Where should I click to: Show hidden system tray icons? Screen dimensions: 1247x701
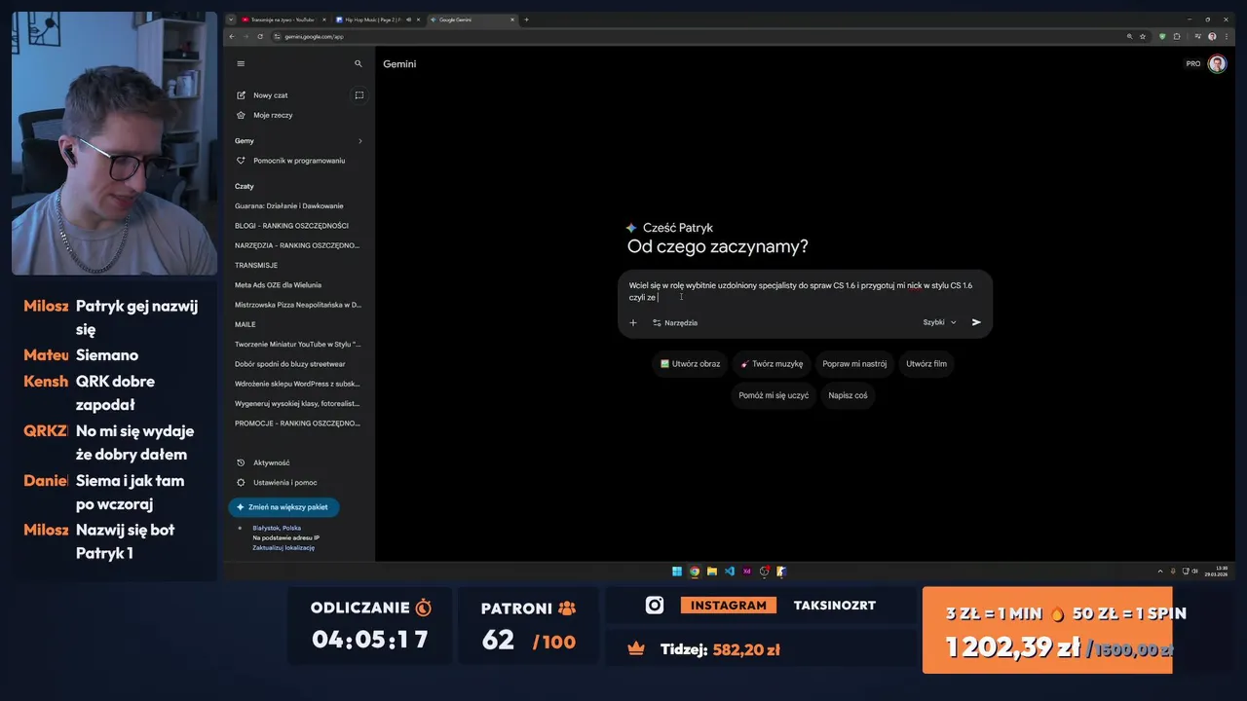(1160, 572)
